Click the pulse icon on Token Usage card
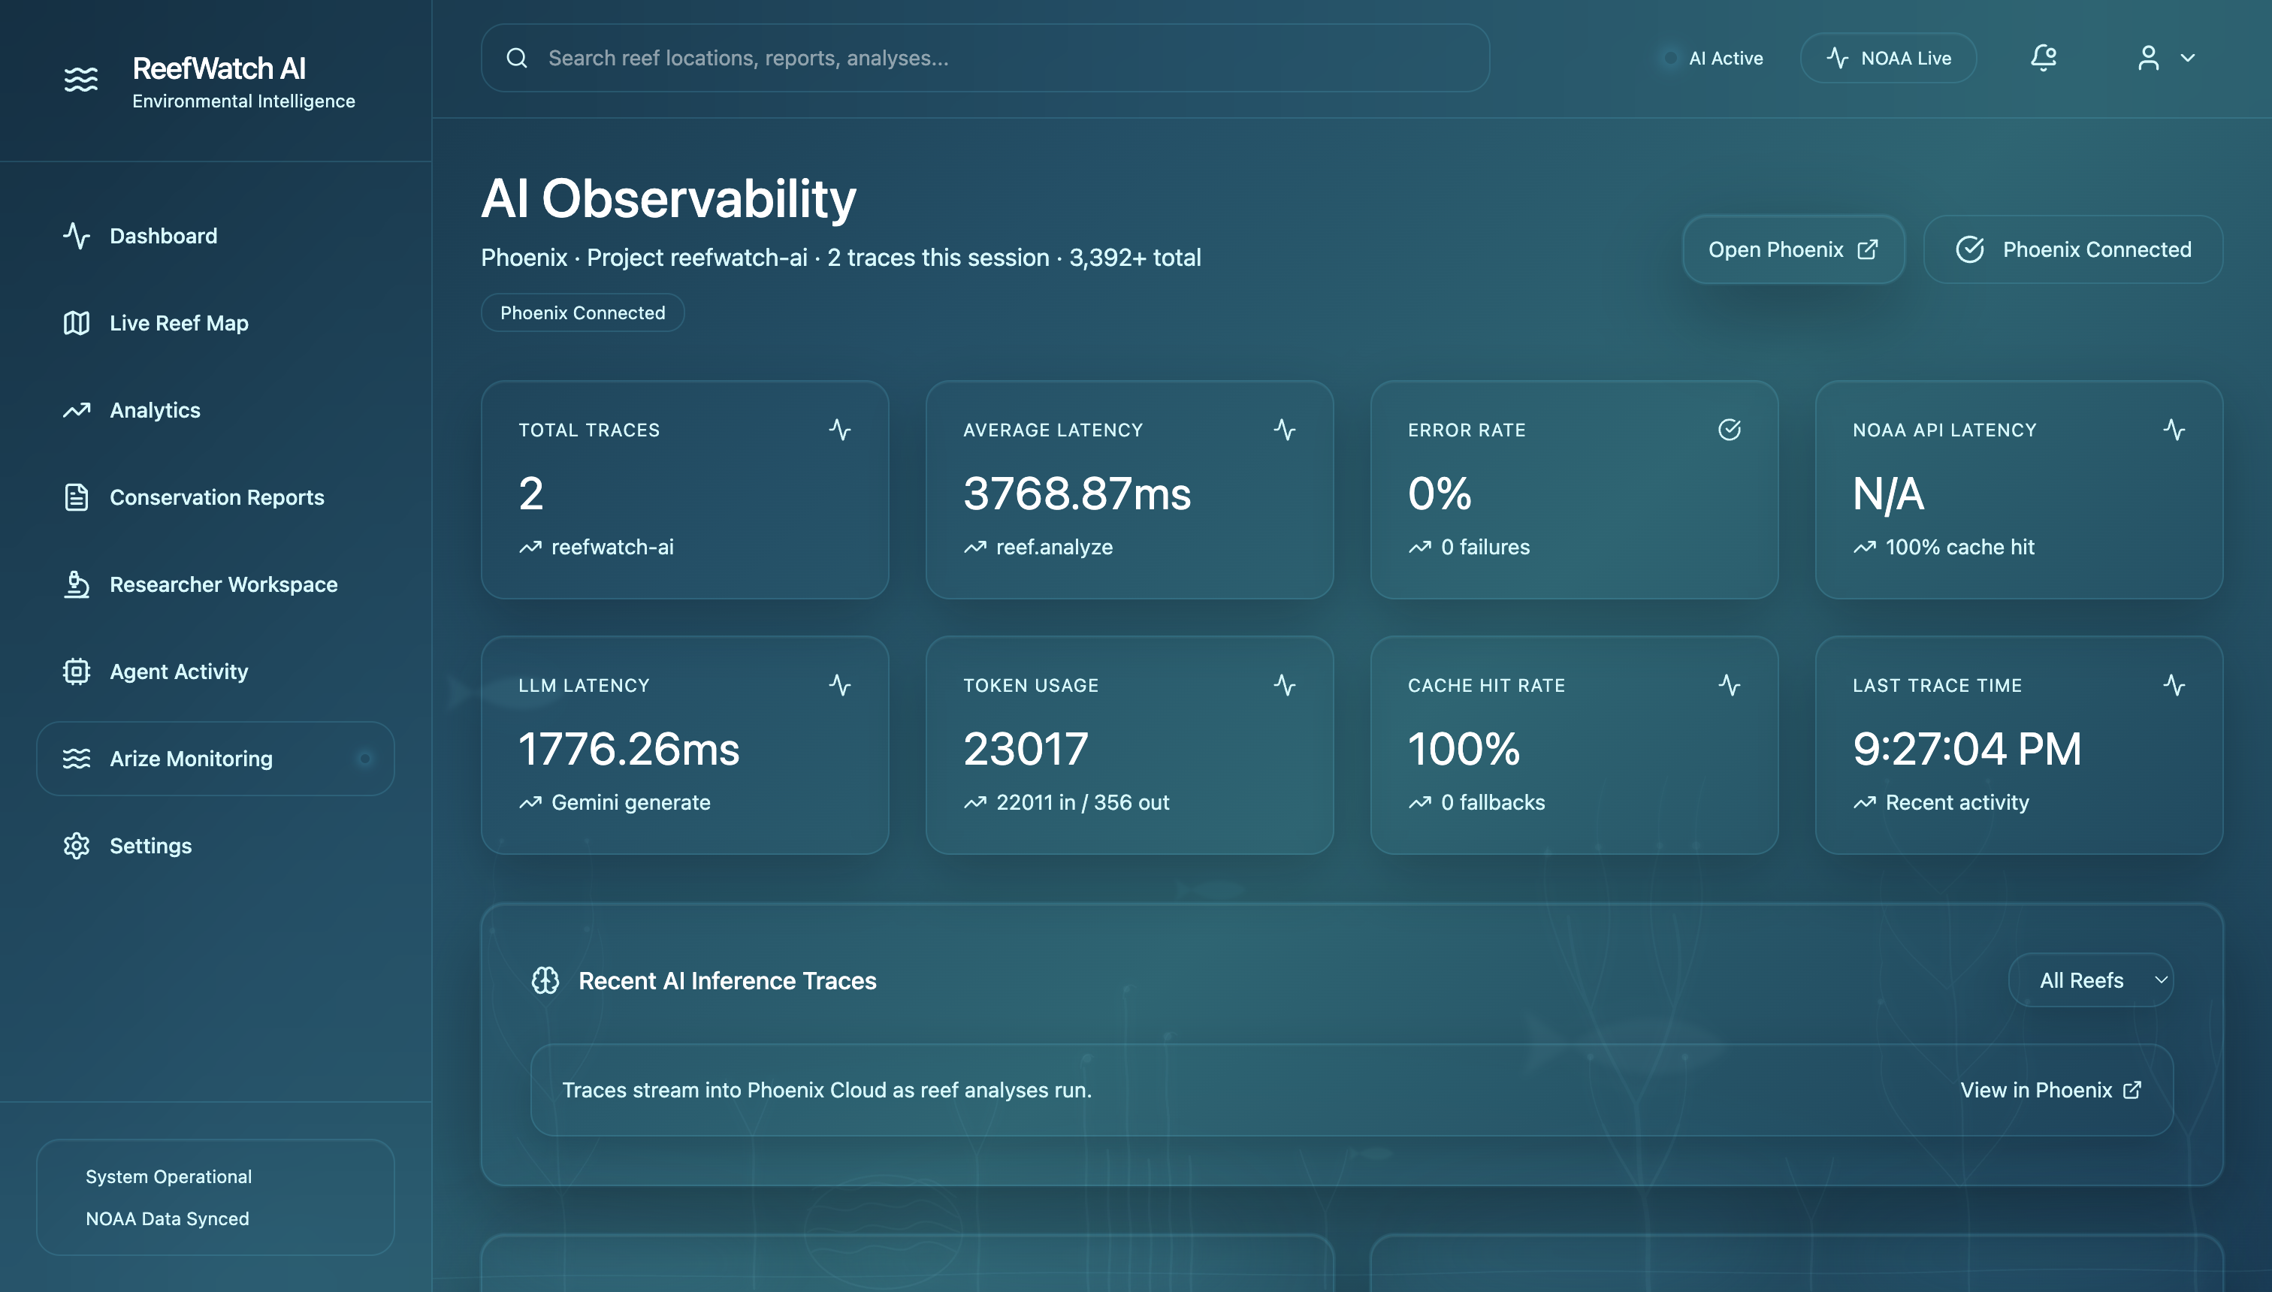The width and height of the screenshot is (2272, 1292). point(1284,685)
